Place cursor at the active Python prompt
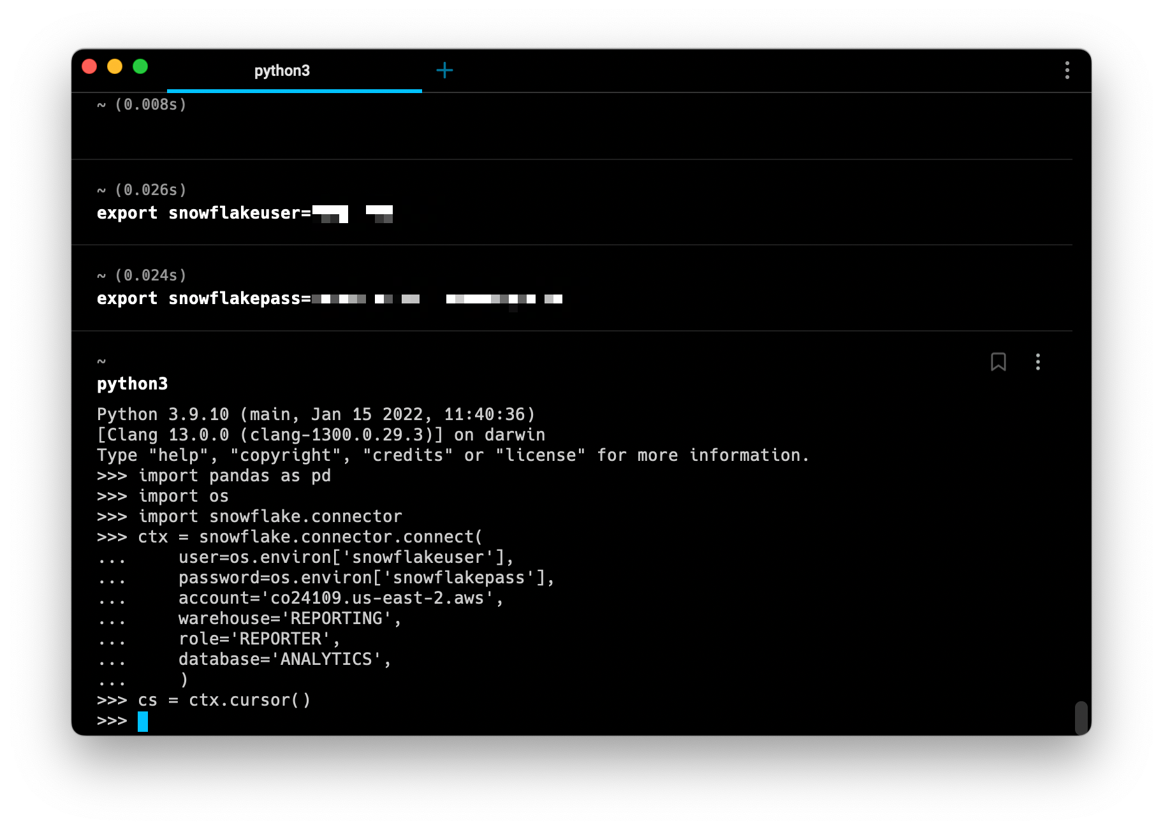The image size is (1163, 830). (x=143, y=721)
